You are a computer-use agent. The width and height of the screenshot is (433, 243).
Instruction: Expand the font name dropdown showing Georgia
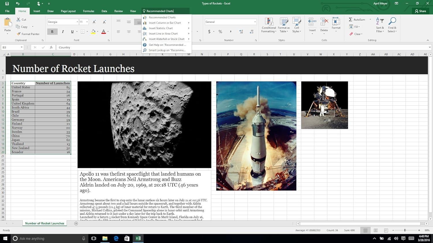(x=77, y=22)
